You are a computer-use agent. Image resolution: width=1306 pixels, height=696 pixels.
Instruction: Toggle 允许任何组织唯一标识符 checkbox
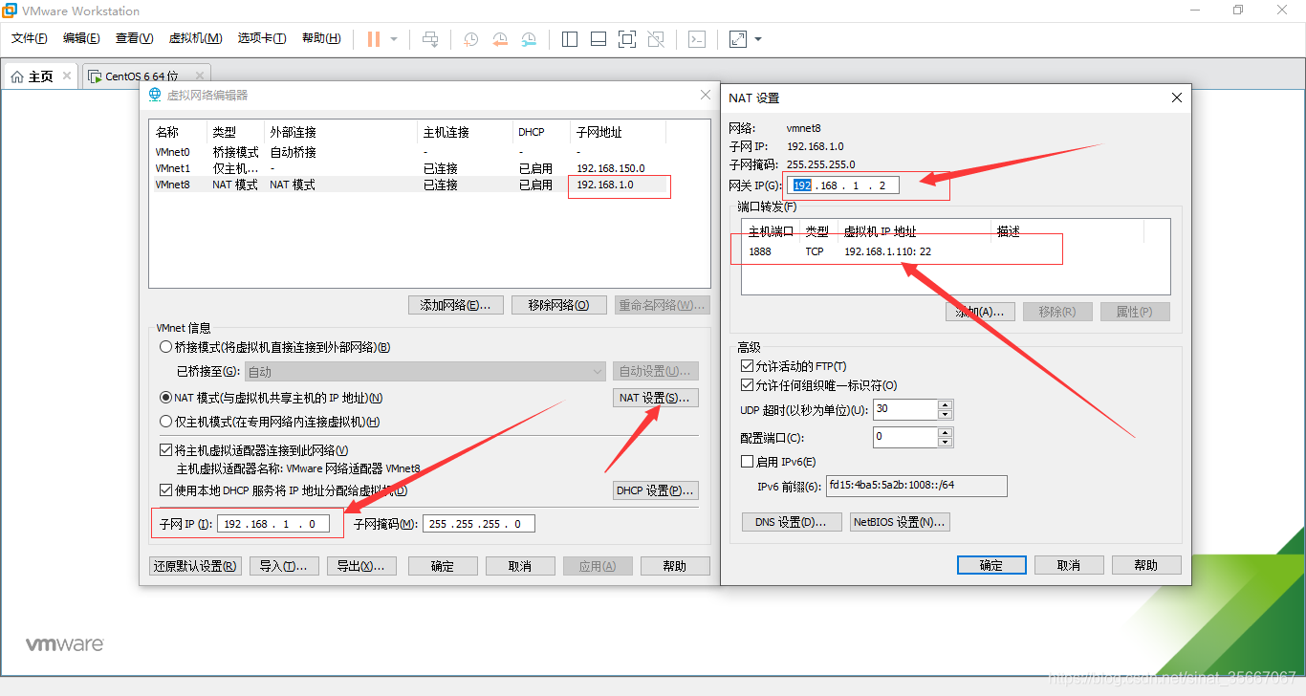[x=748, y=385]
